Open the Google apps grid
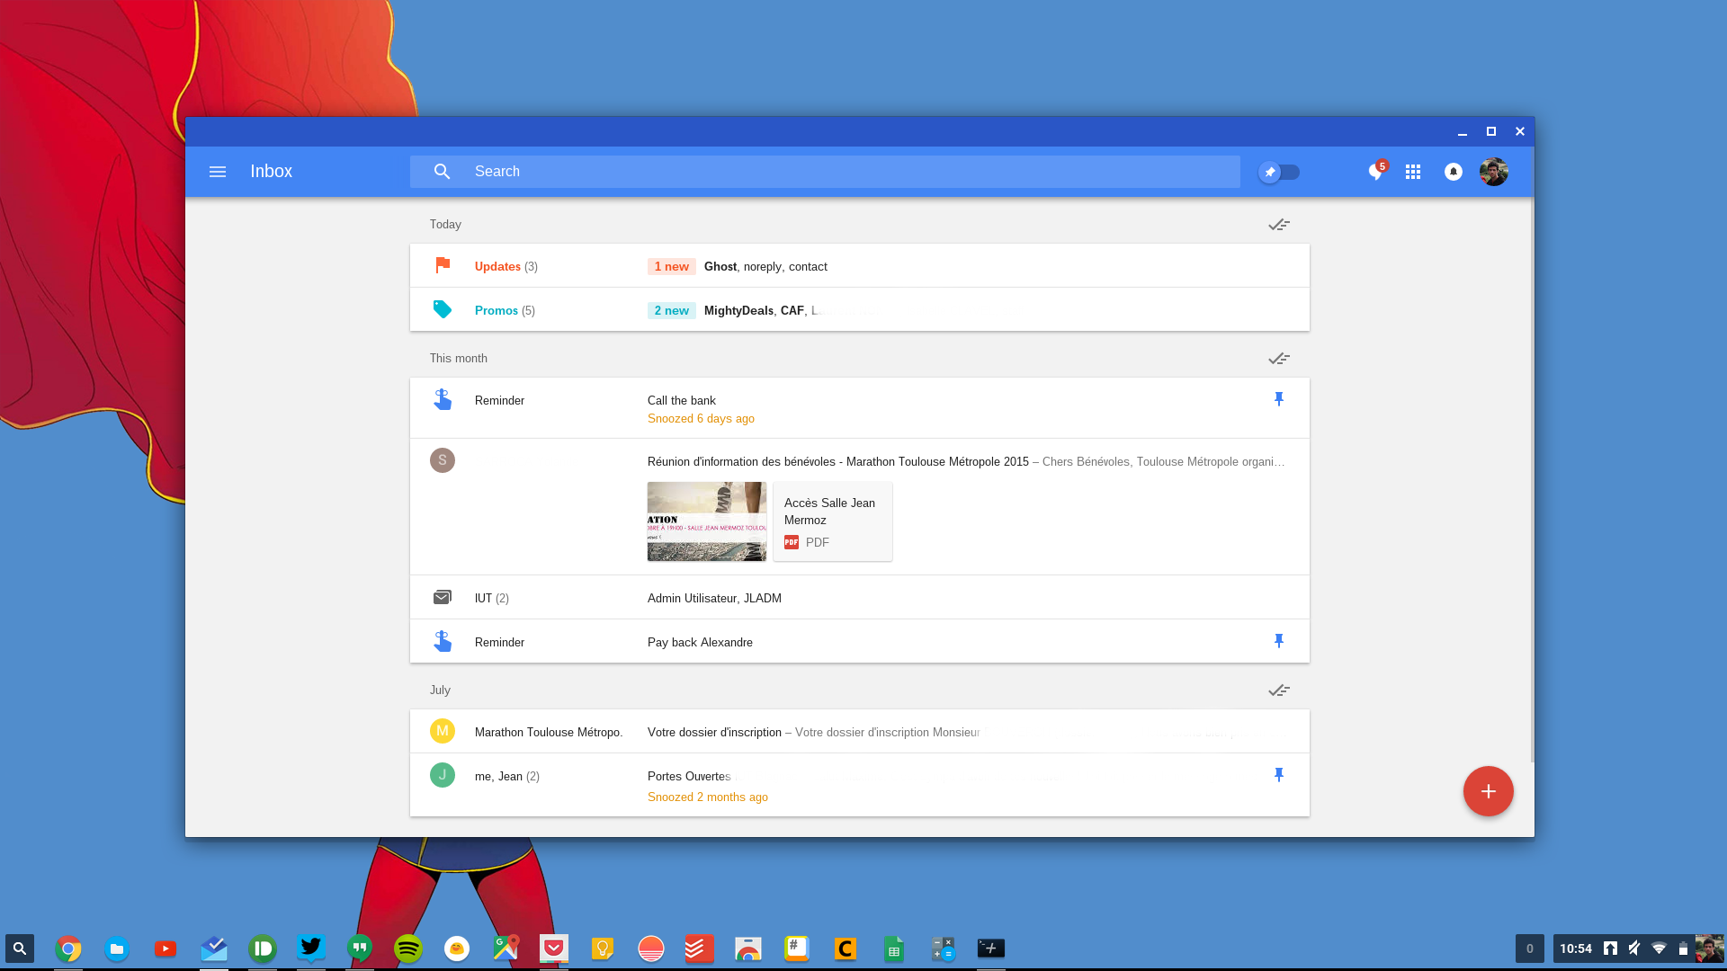Viewport: 1727px width, 971px height. 1413,172
